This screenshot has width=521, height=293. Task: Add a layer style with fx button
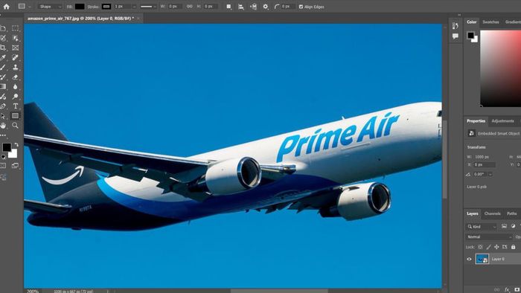tap(507, 290)
